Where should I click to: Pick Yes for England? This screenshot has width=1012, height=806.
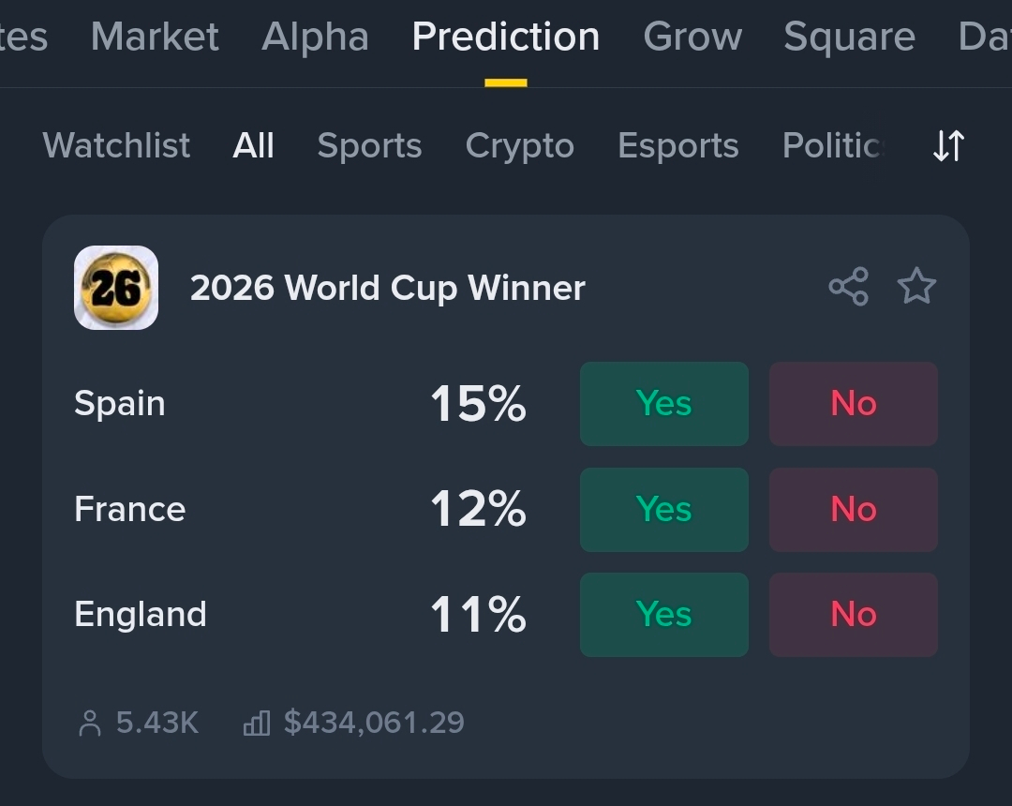pyautogui.click(x=664, y=615)
